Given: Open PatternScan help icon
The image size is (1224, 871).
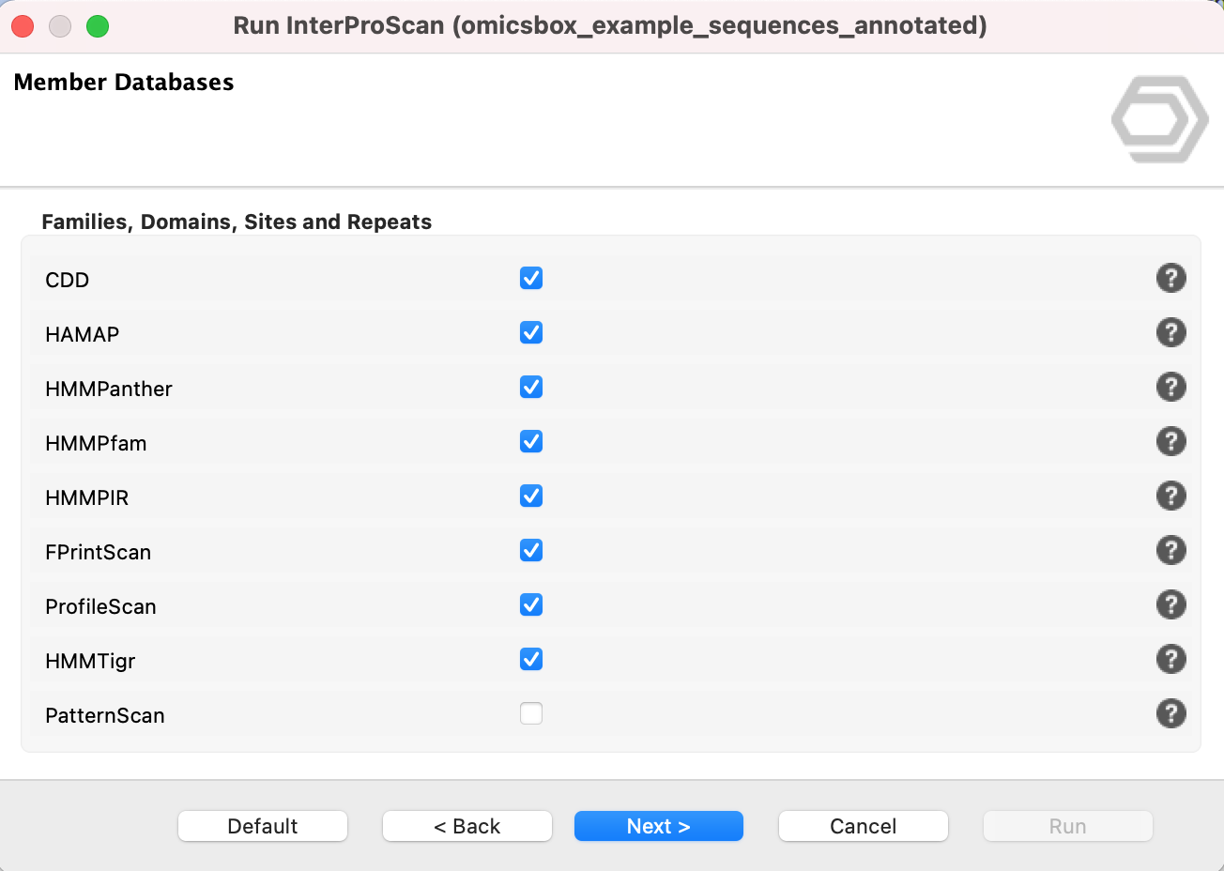Looking at the screenshot, I should (1170, 714).
